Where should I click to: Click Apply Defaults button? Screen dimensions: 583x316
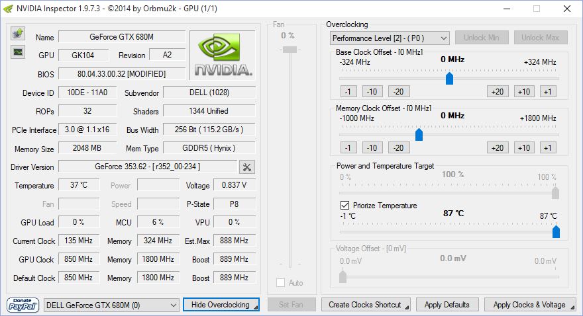447,305
